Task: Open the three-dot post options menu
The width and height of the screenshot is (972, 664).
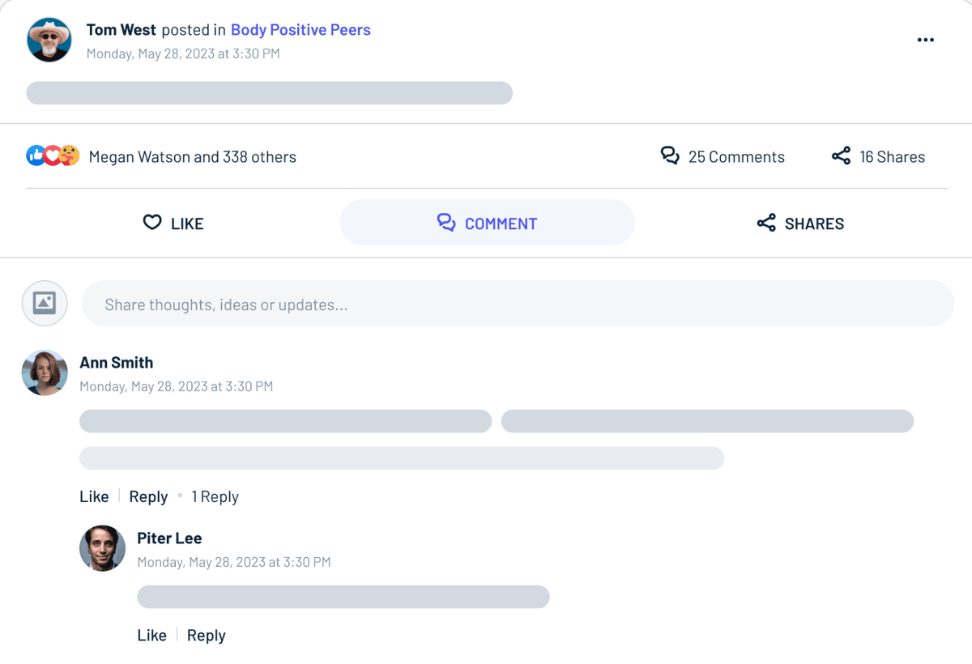Action: coord(925,40)
